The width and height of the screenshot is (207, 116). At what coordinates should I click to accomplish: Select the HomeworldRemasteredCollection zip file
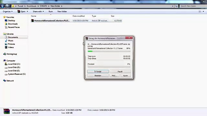(76, 21)
